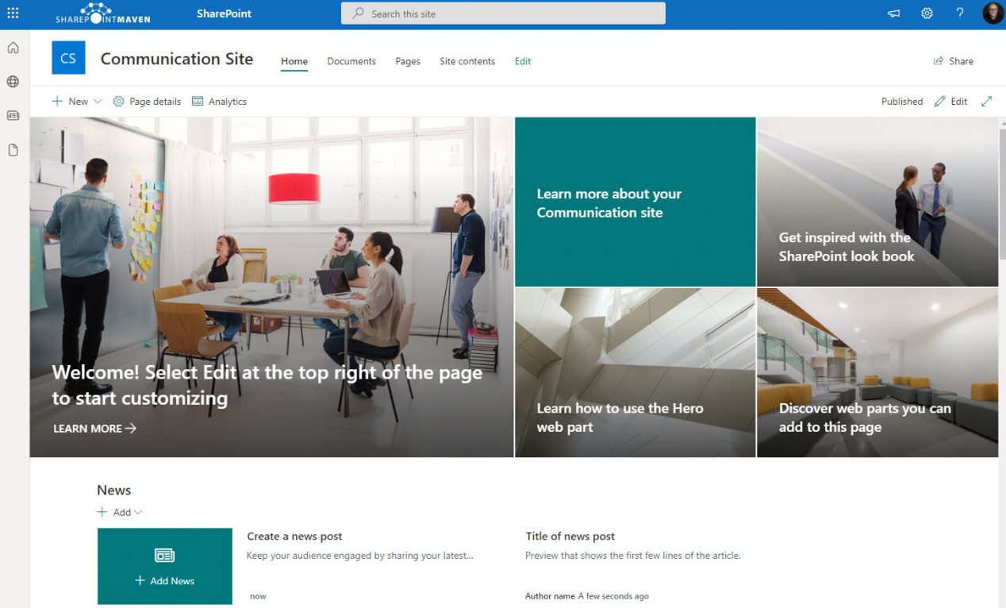Select the Pages navigation item
Viewport: 1006px width, 608px height.
(407, 61)
